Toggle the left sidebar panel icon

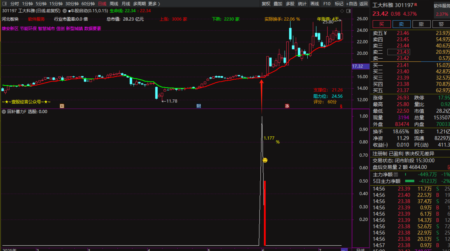point(4,4)
